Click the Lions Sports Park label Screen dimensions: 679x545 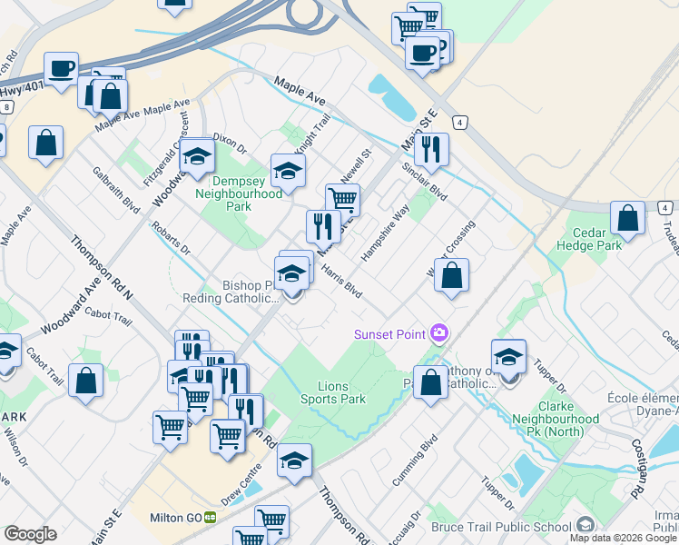[333, 392]
